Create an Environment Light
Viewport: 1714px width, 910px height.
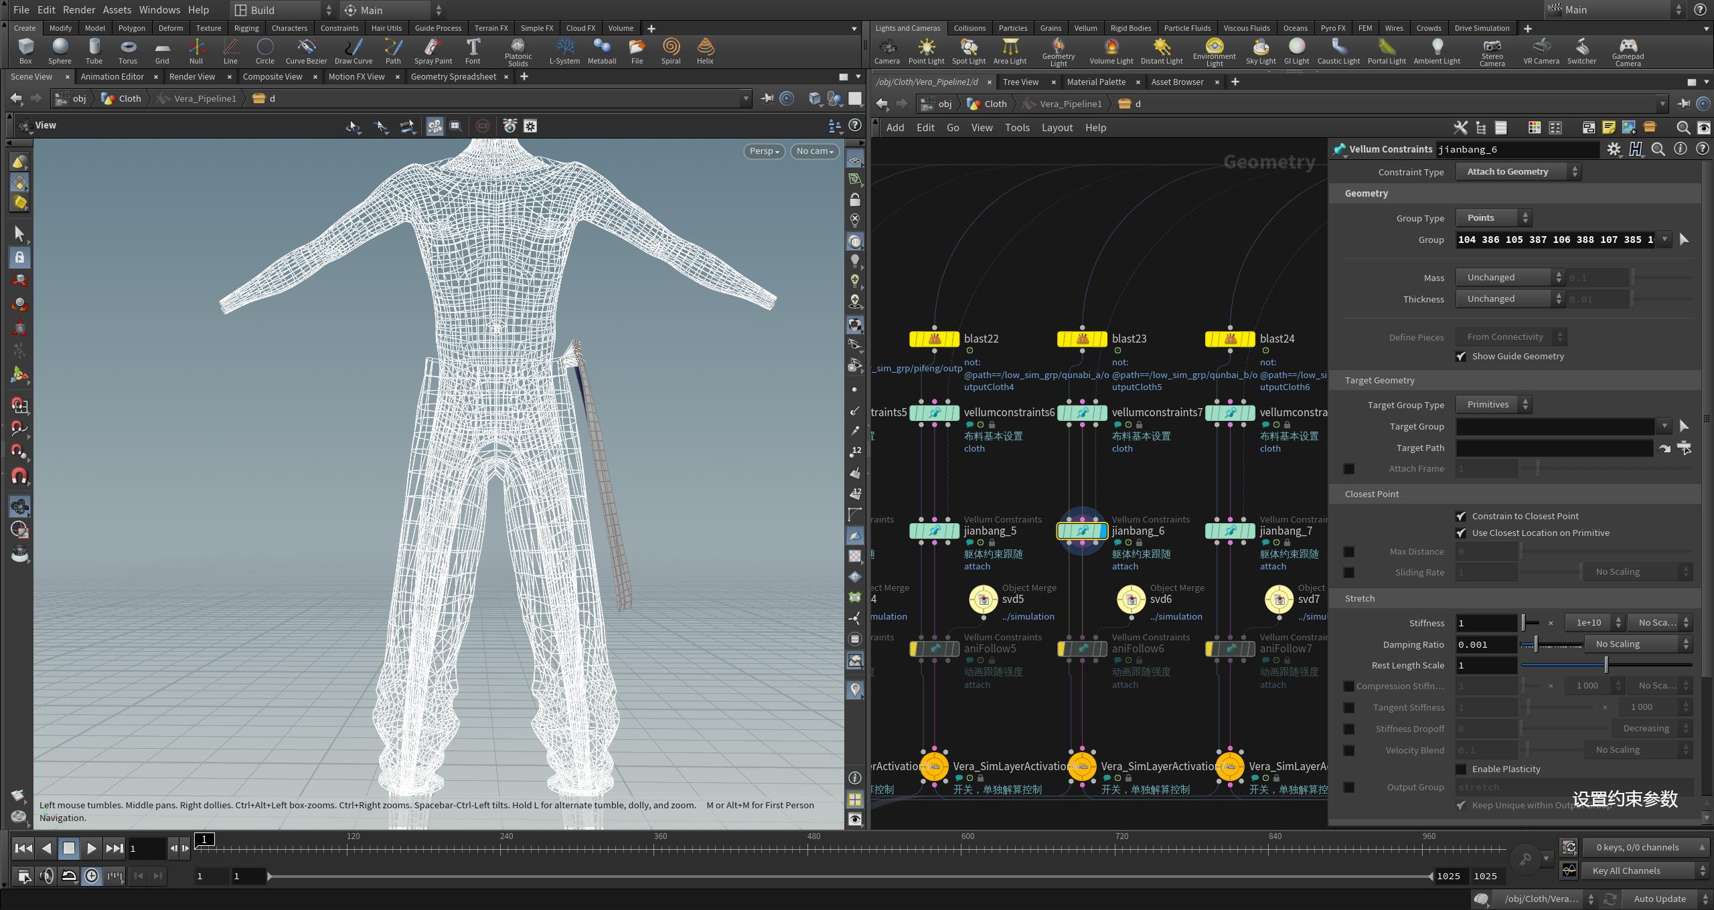tap(1215, 52)
